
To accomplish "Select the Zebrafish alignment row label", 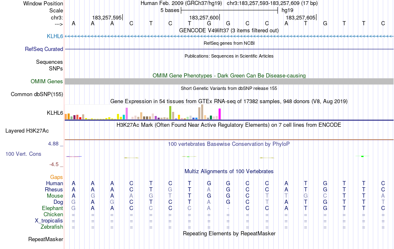I will point(52,227).
